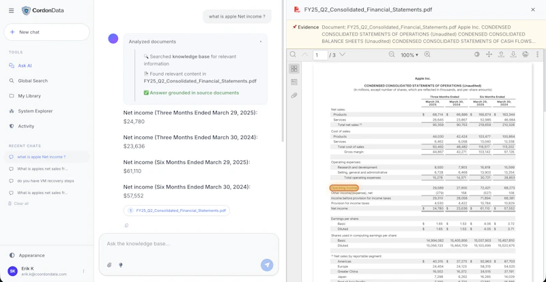Click 'Net income' row in PDF
This screenshot has height=282, width=546.
point(422,208)
